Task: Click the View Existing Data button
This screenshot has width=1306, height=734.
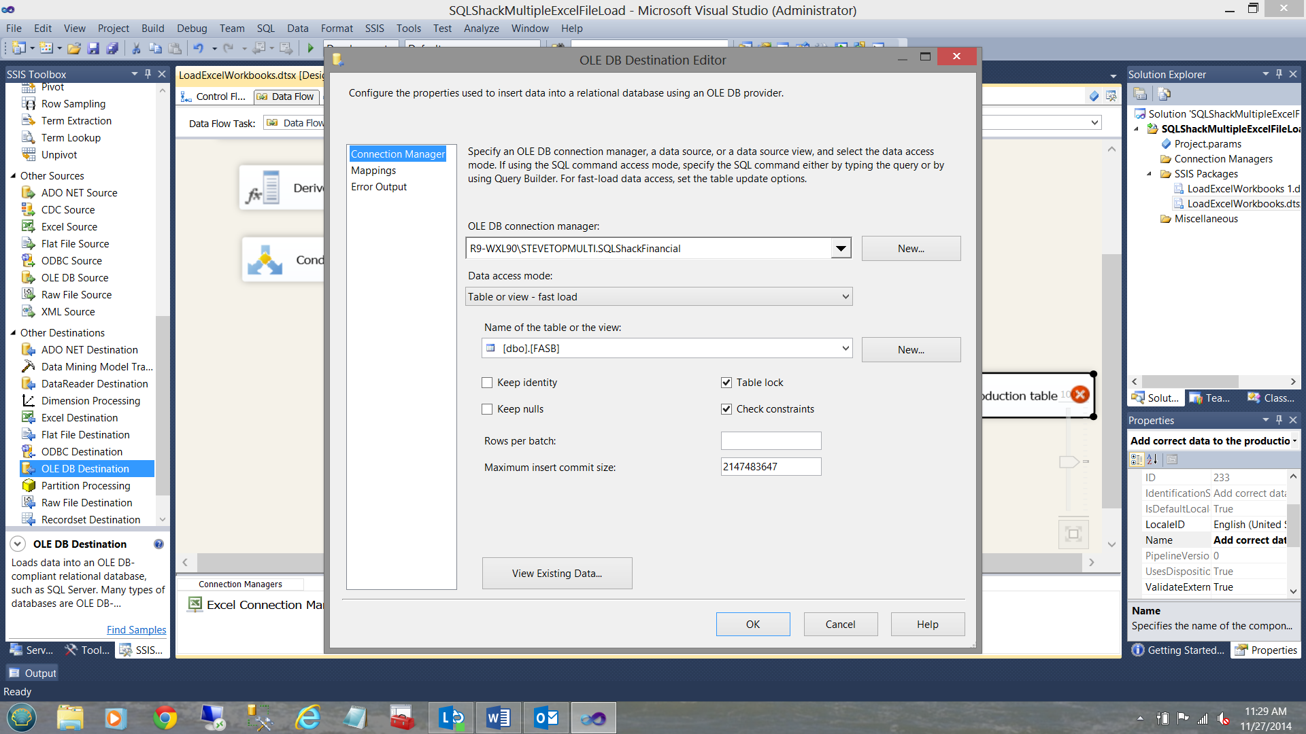Action: click(x=556, y=573)
